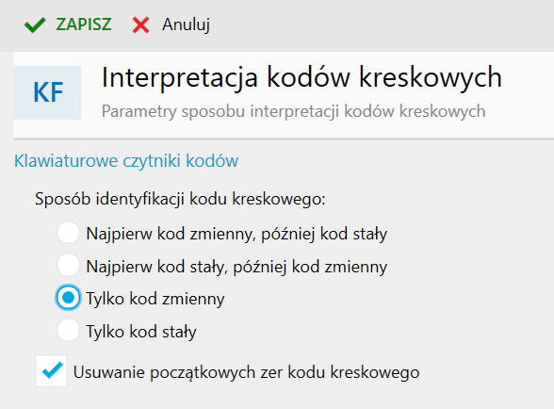Select the 'Tylko kod stały' radio button
Viewport: 554px width, 409px height.
(x=68, y=330)
